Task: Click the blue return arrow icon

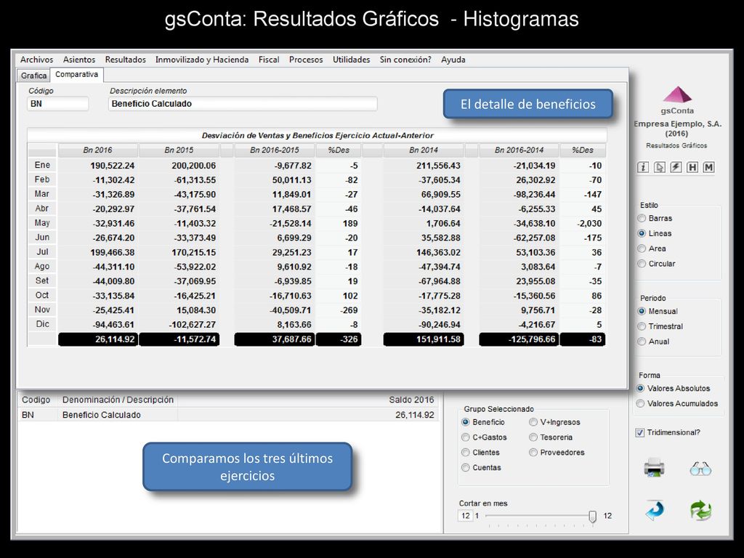Action: 655,510
